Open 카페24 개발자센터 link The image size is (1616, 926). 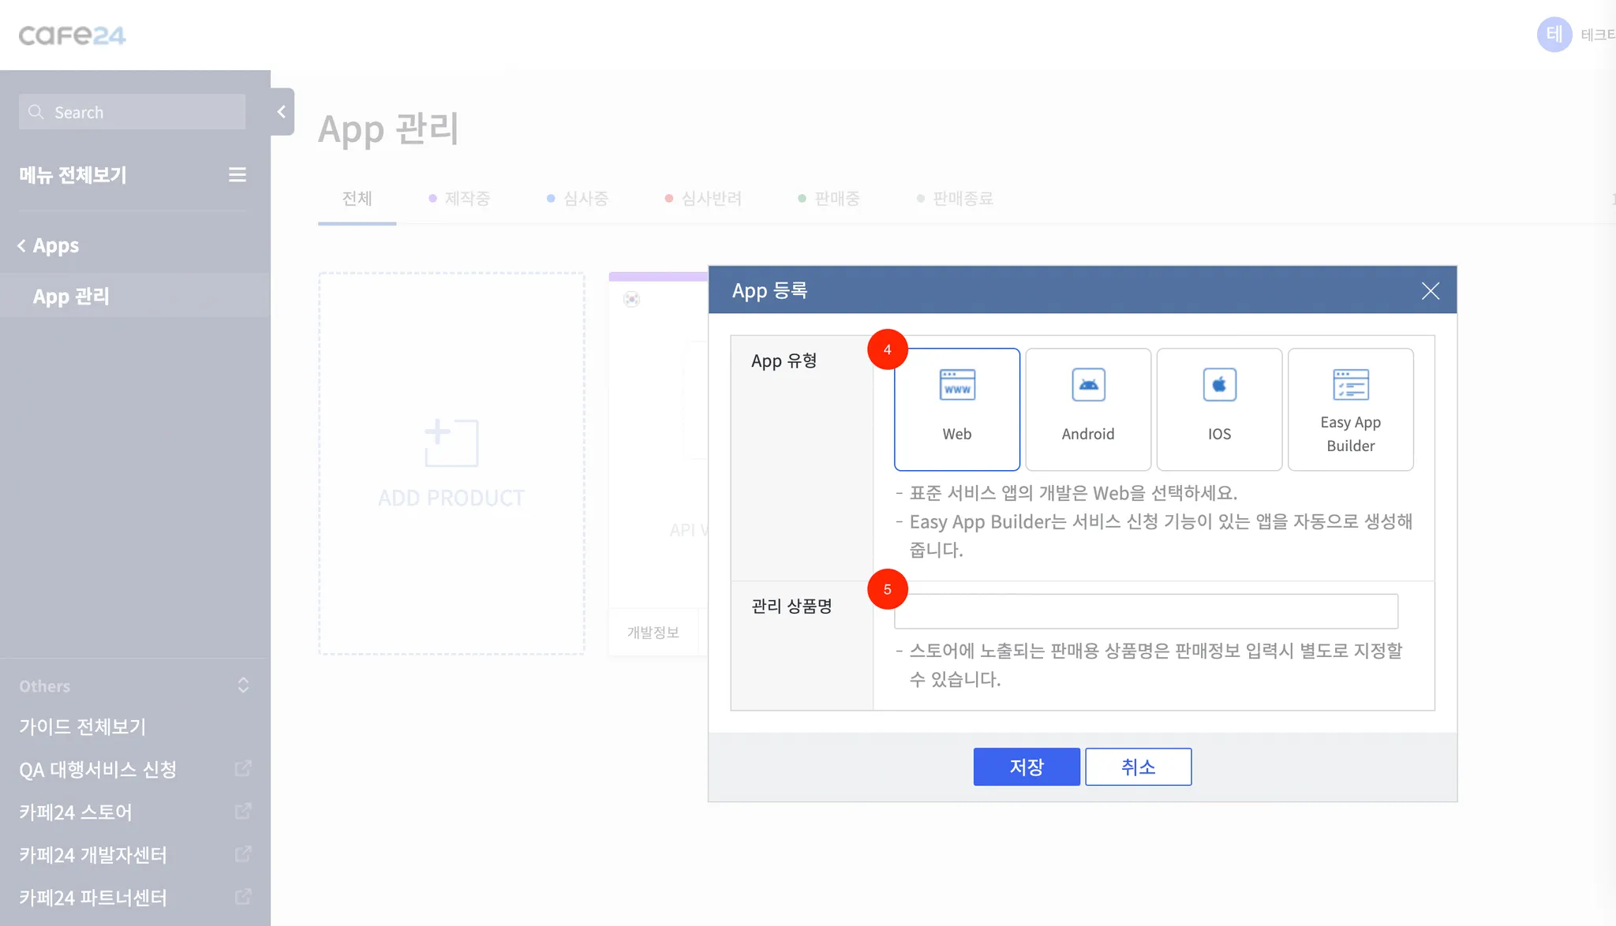pyautogui.click(x=93, y=854)
